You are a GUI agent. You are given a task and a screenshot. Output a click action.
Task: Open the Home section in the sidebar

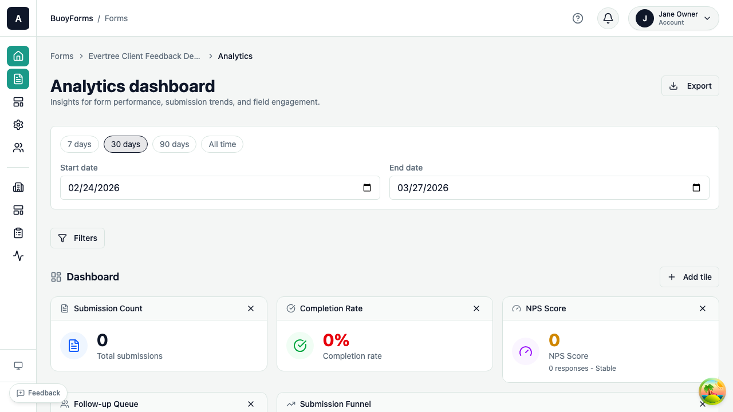[18, 56]
